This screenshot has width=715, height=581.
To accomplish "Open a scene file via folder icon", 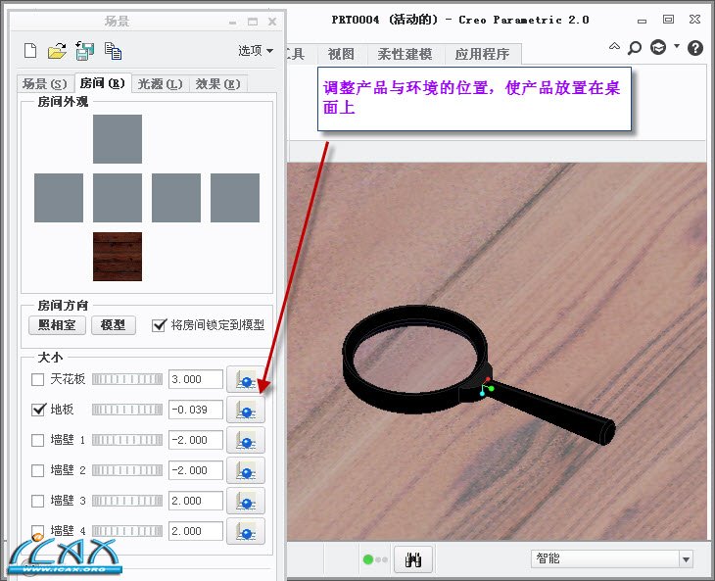I will click(57, 51).
